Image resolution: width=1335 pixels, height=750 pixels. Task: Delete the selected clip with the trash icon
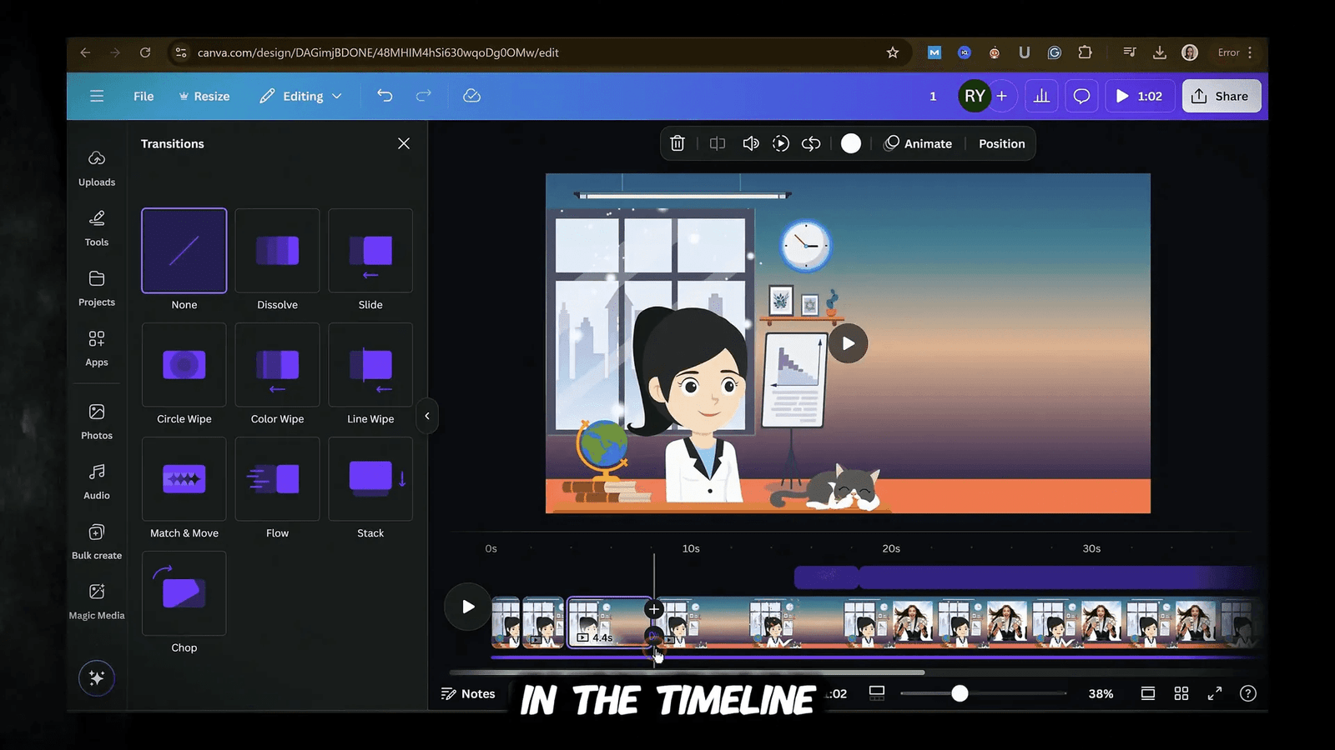(677, 143)
